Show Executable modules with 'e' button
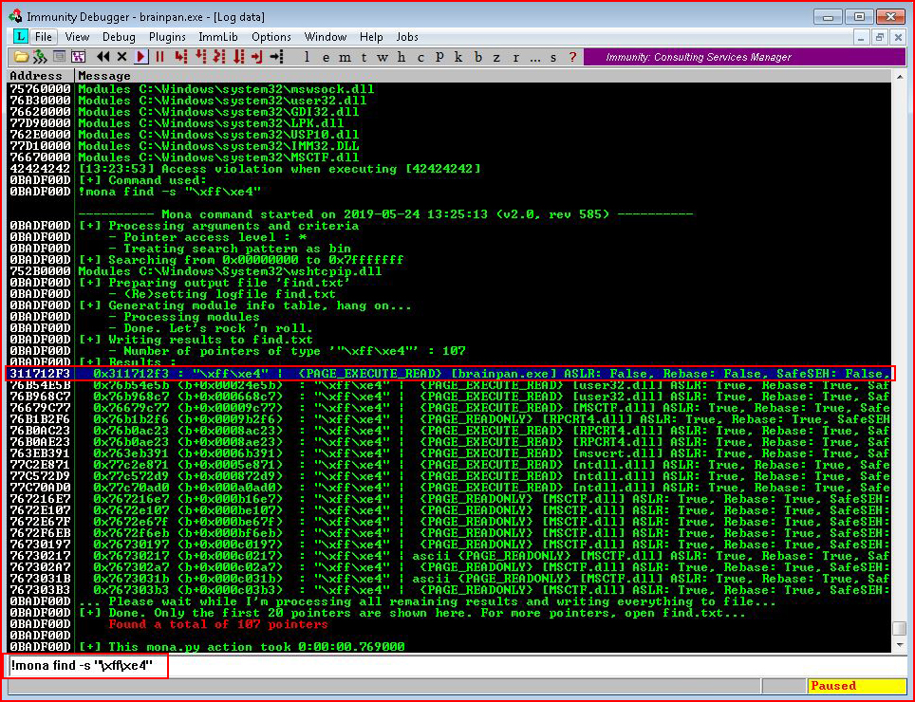This screenshot has height=702, width=915. (326, 57)
